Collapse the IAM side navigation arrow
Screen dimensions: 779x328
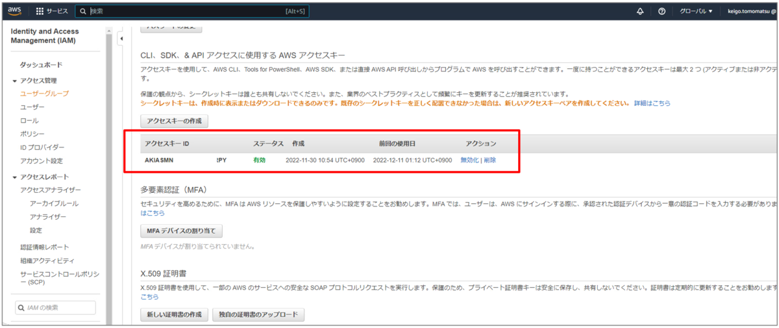(x=121, y=39)
